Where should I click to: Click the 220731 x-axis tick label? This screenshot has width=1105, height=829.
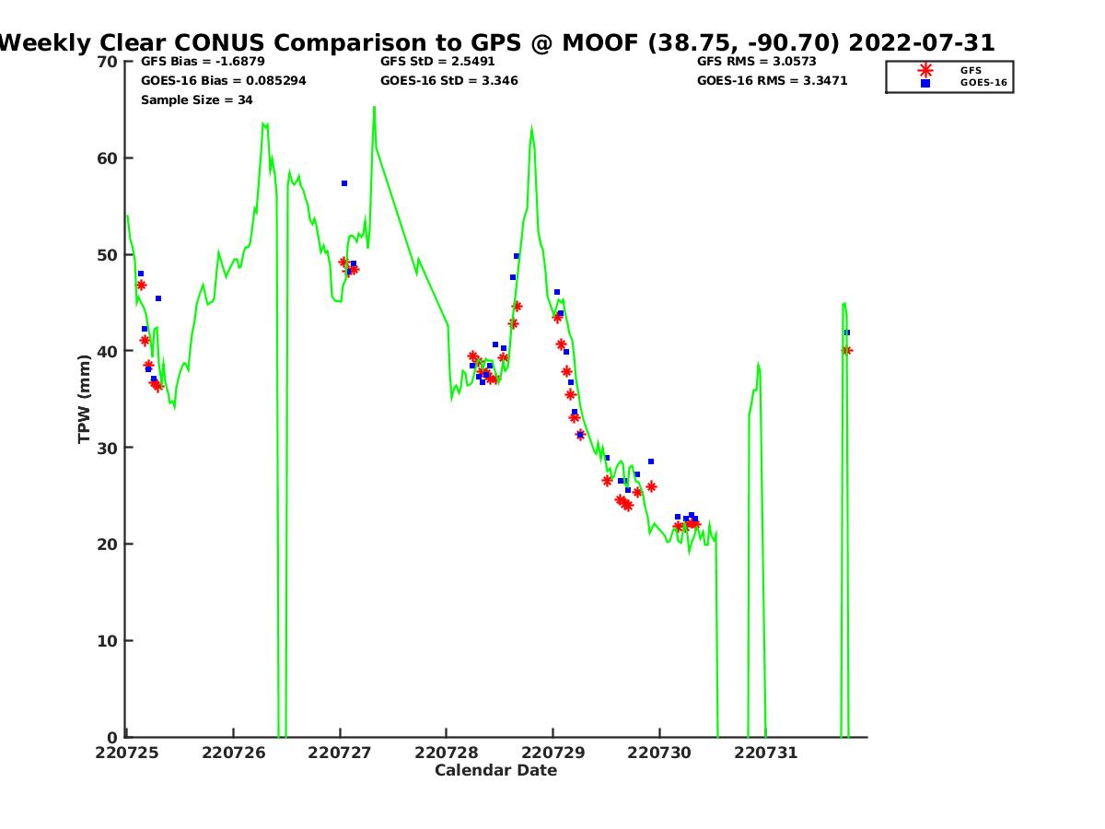tap(766, 753)
